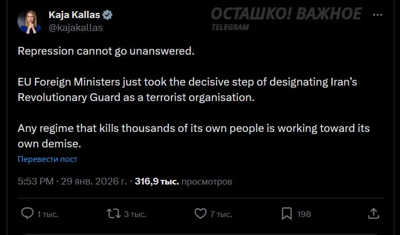400x235 pixels.
Task: Open the share icon with upward arrow
Action: click(x=374, y=213)
